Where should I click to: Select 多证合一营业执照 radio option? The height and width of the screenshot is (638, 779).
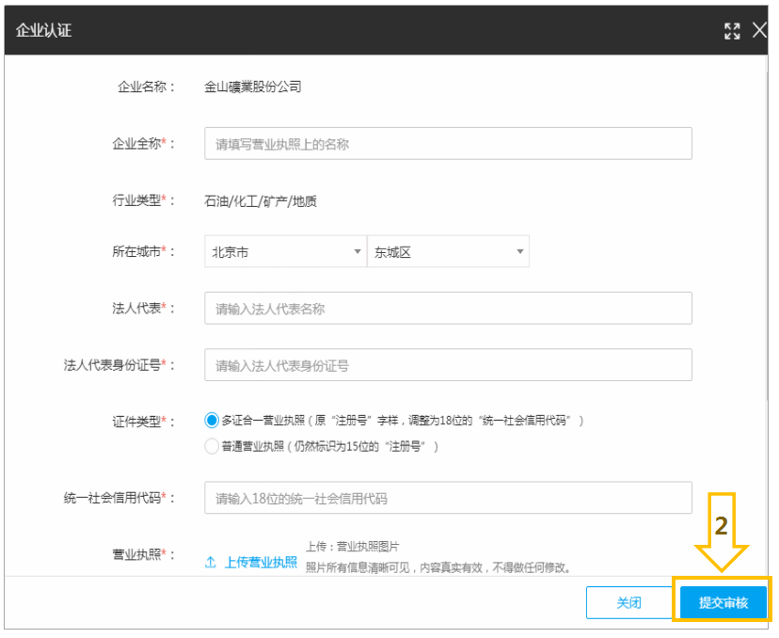point(212,421)
